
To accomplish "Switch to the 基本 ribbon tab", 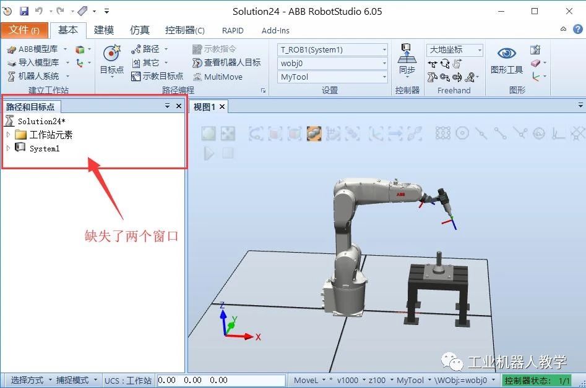I will [x=68, y=30].
